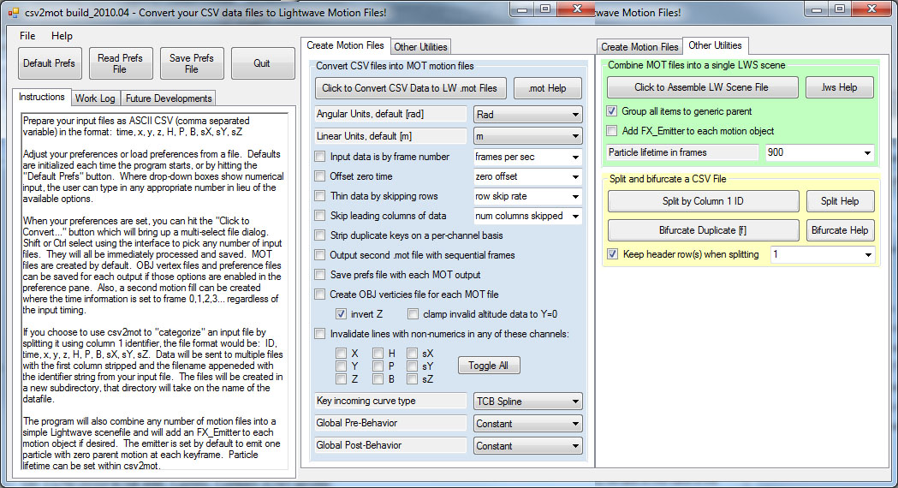Click to Convert CSV Data to LW .mot Files
Screen dimensions: 898x488
pos(410,88)
